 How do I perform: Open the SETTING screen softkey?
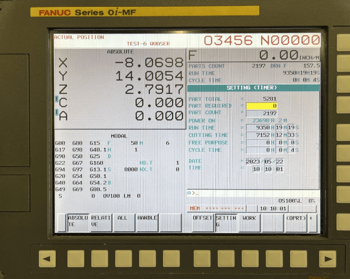tap(226, 223)
